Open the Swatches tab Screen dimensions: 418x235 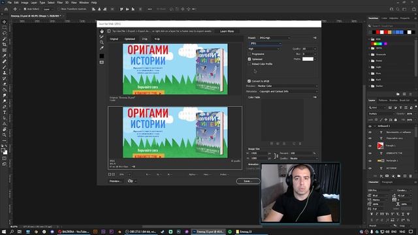click(x=373, y=18)
